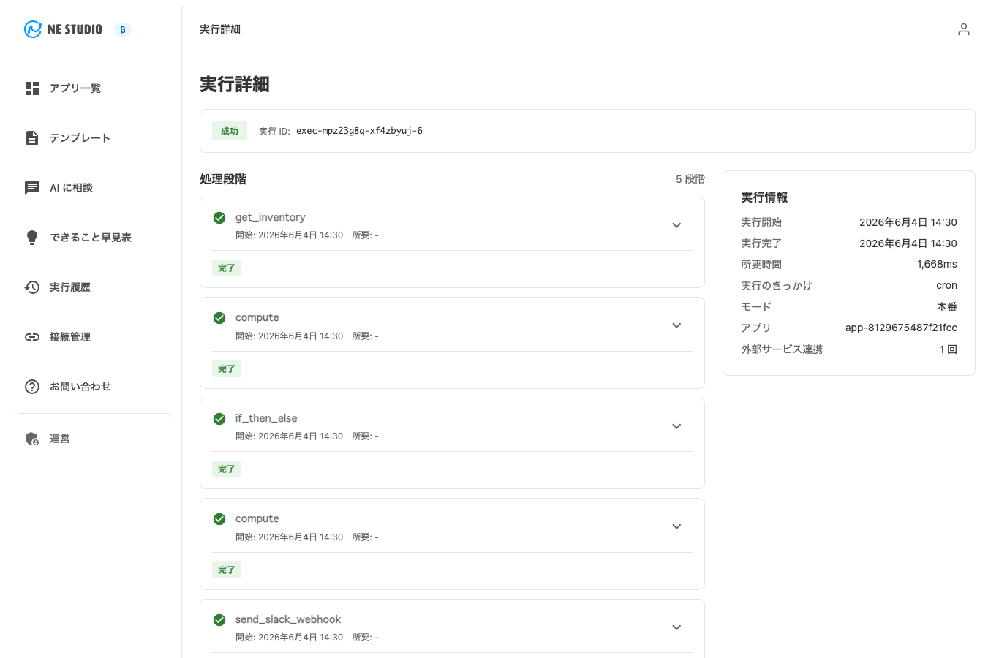Image resolution: width=999 pixels, height=658 pixels.
Task: Click the アプリ一覧 dashboard grid icon
Action: coord(32,88)
